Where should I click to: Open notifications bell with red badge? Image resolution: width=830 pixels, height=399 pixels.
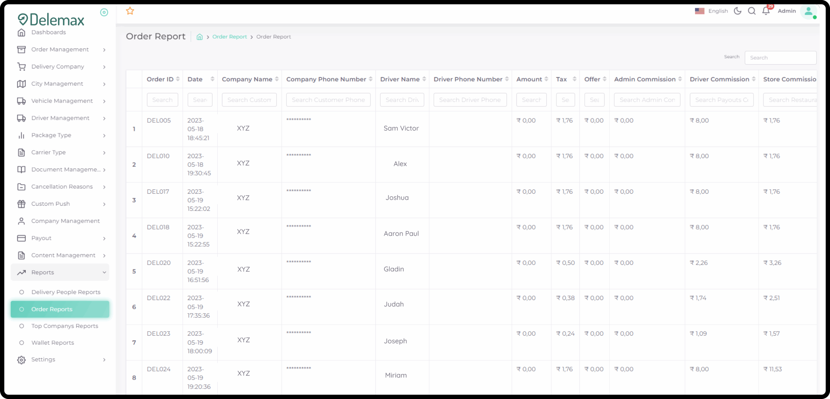(766, 11)
